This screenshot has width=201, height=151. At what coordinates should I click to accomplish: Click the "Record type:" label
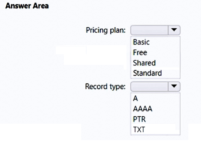tap(105, 87)
